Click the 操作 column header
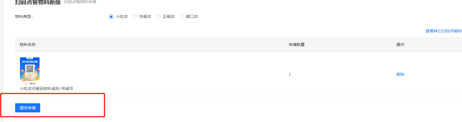Image resolution: width=462 pixels, height=122 pixels. pyautogui.click(x=400, y=45)
